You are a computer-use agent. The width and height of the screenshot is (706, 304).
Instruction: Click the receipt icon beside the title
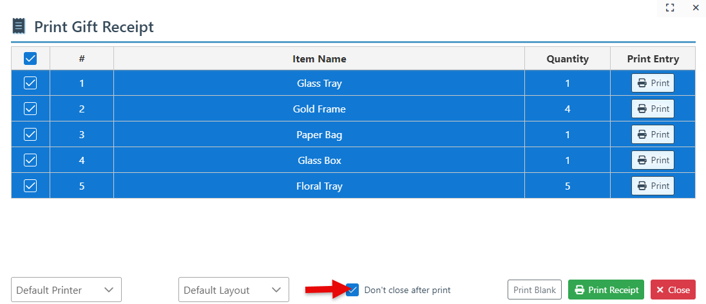click(x=19, y=26)
